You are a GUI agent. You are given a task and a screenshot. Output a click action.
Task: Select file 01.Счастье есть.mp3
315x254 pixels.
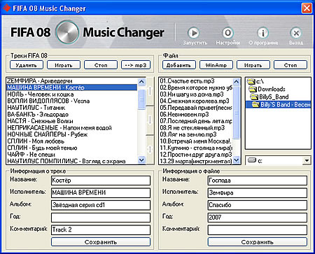coord(196,81)
